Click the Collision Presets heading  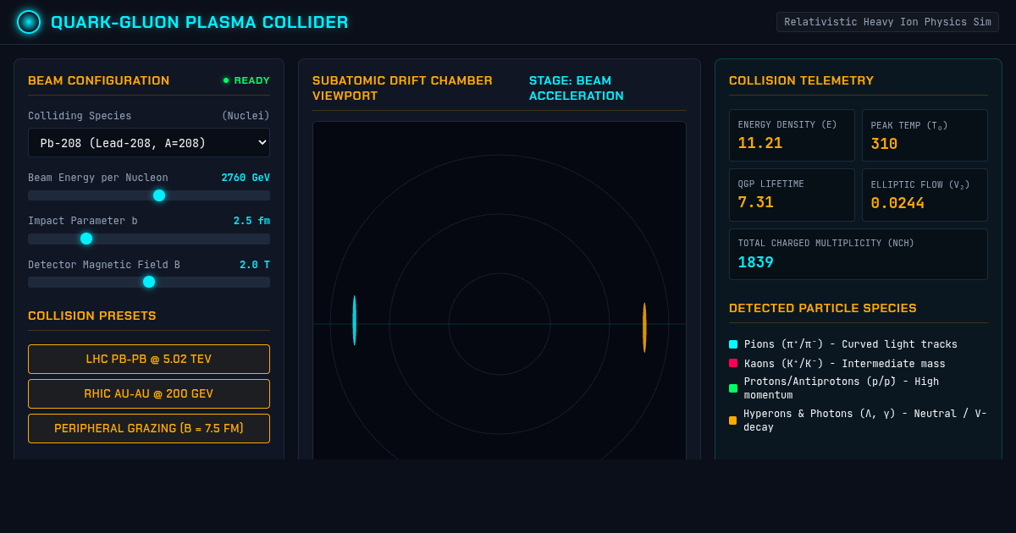click(92, 316)
